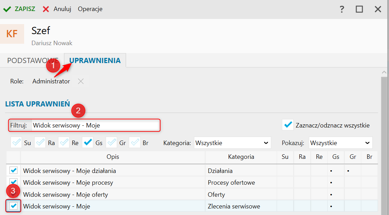
Task: Open the Kategoria dropdown
Action: pyautogui.click(x=232, y=143)
